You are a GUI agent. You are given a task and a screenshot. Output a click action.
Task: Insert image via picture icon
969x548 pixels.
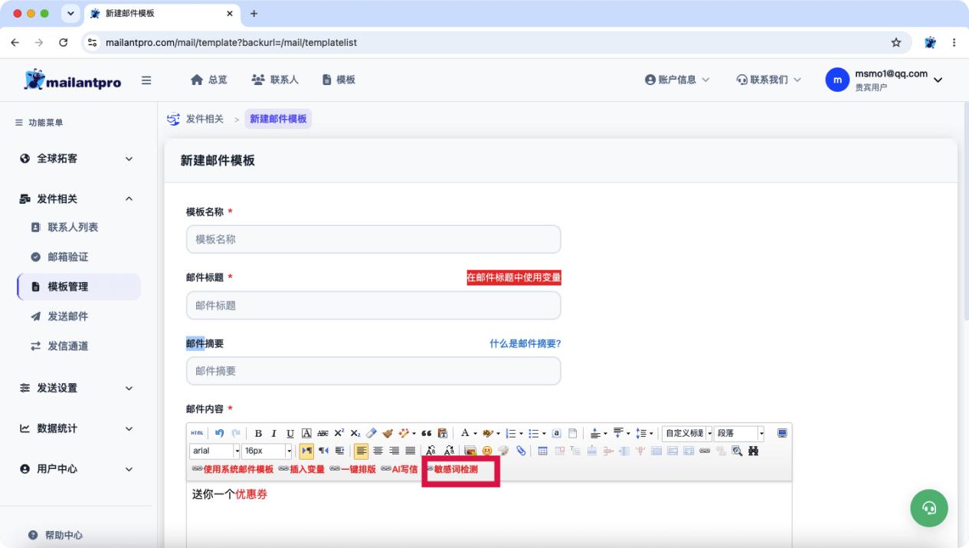tap(470, 451)
